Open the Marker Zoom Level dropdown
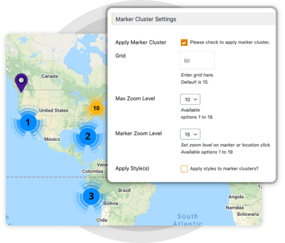The width and height of the screenshot is (285, 243). (190, 134)
